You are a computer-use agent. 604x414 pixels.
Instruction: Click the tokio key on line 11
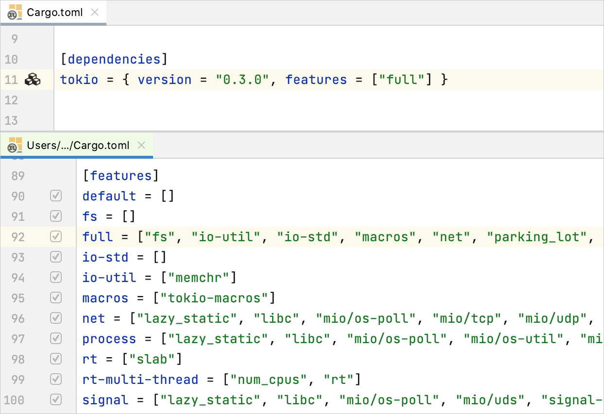pos(79,80)
